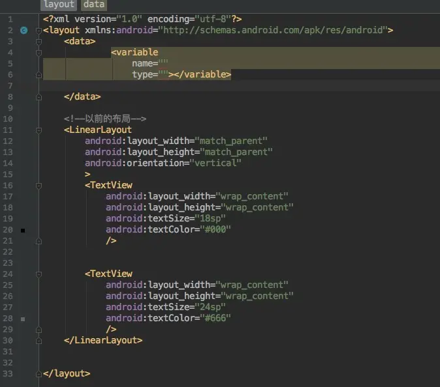
Task: Click the fold end marker on line 21
Action: [x=39, y=241]
